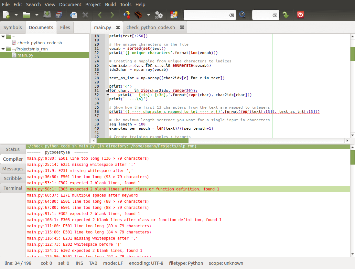Click the TAB indentation indicator in status bar
The image size is (355, 269).
coord(93,263)
